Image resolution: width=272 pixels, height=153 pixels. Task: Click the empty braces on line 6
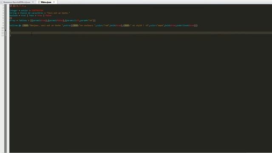[11, 18]
